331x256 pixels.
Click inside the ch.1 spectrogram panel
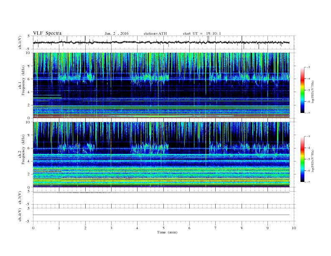[161, 85]
